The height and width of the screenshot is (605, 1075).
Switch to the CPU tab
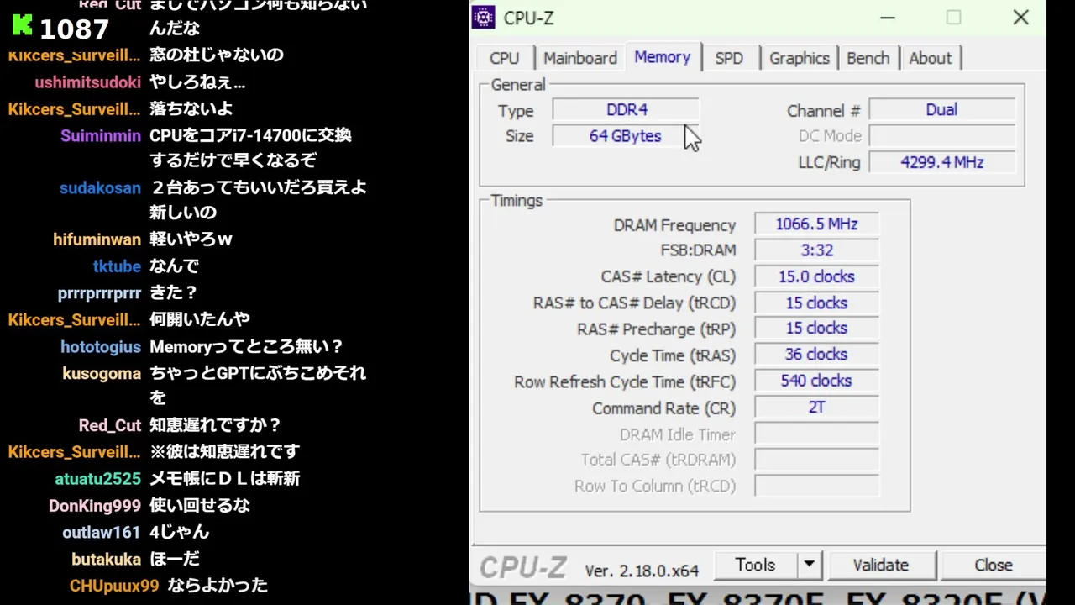504,58
